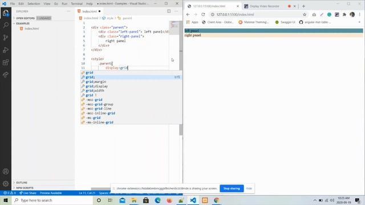Open Chrome profile avatar
The image size is (365, 205).
click(352, 14)
